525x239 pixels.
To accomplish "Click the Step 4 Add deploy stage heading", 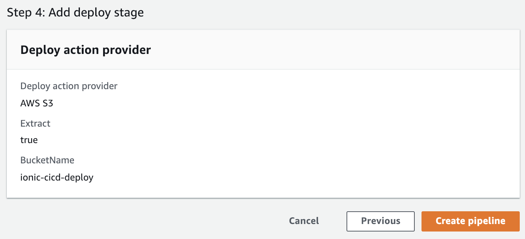I will pyautogui.click(x=75, y=13).
